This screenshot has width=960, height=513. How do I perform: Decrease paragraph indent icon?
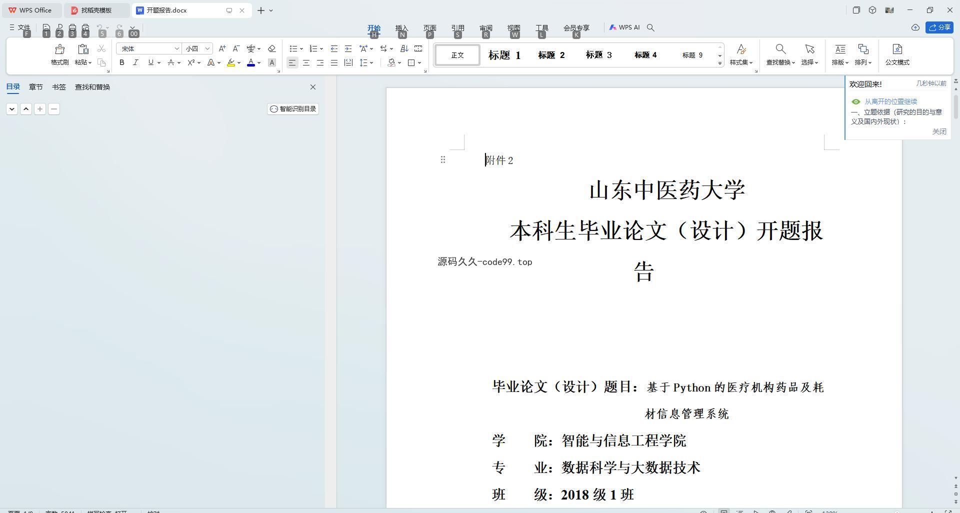pyautogui.click(x=334, y=48)
